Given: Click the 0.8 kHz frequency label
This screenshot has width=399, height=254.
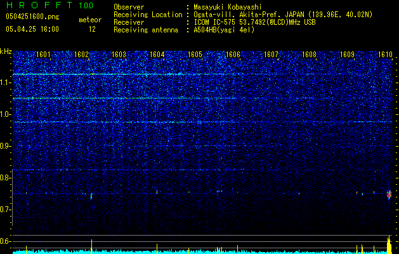Looking at the screenshot, I should pyautogui.click(x=6, y=178).
